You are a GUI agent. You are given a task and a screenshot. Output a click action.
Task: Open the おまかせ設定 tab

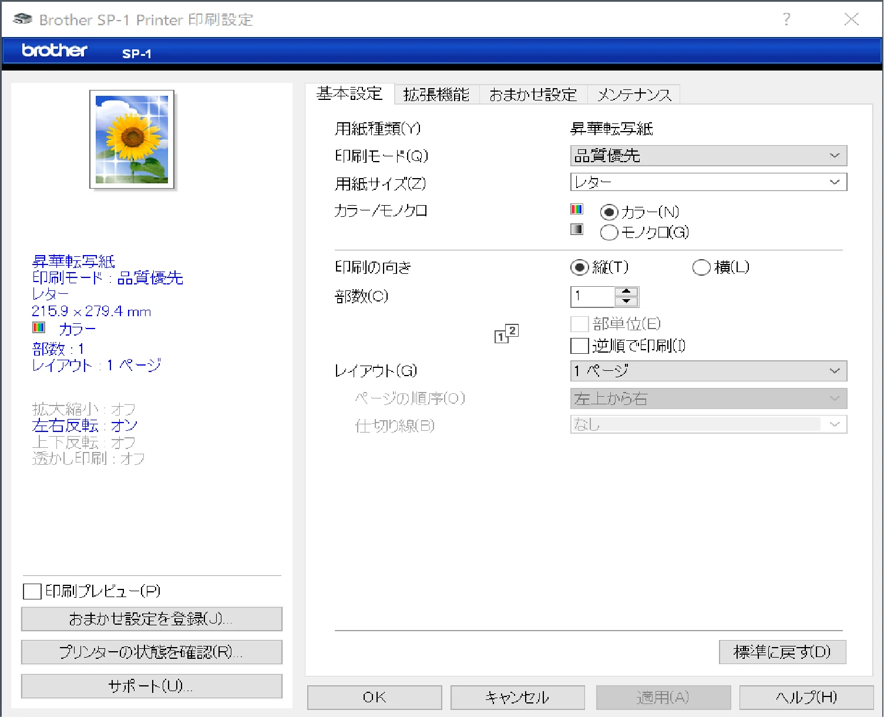[533, 95]
